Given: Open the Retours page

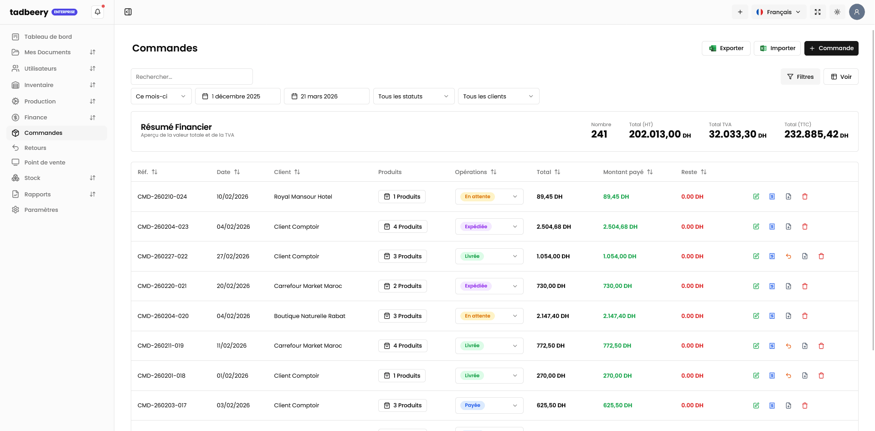Looking at the screenshot, I should tap(57, 148).
